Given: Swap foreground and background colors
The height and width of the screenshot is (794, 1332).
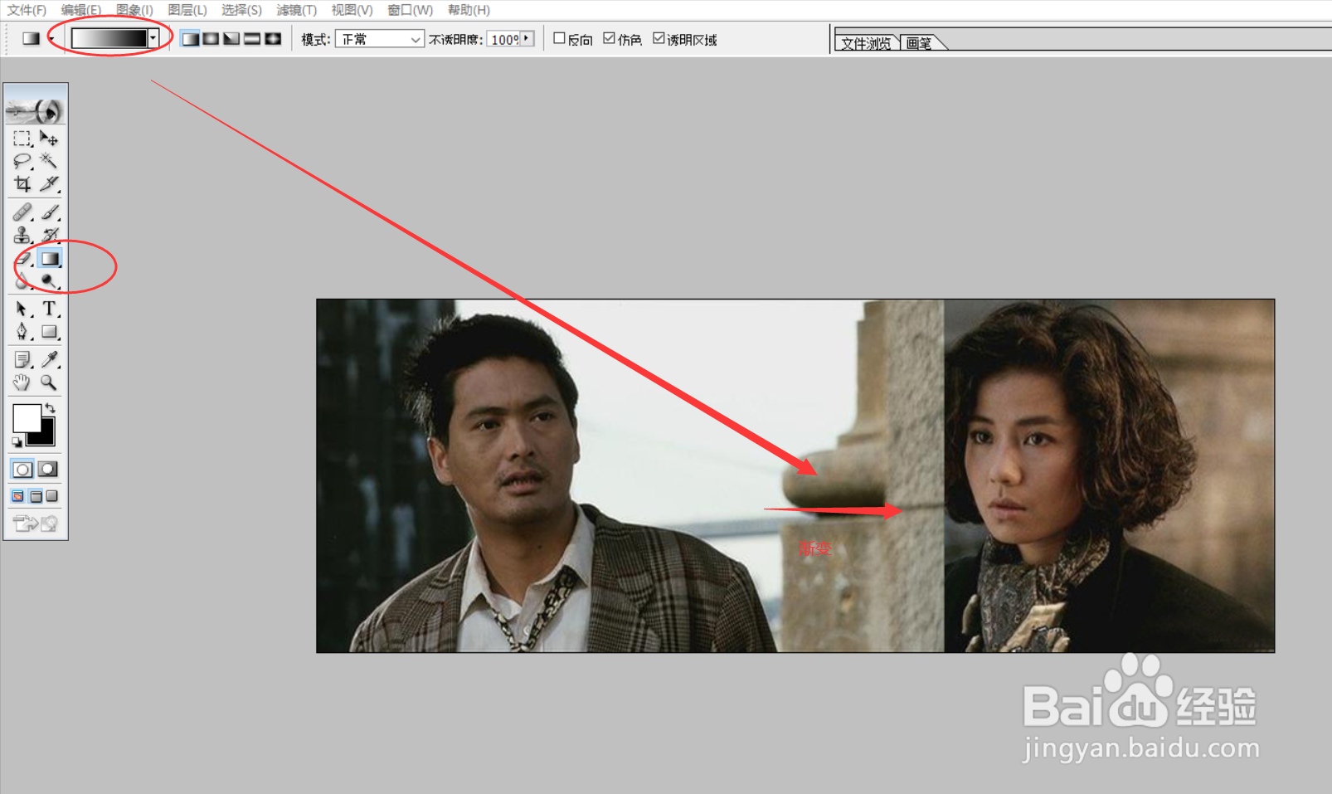Looking at the screenshot, I should point(51,407).
